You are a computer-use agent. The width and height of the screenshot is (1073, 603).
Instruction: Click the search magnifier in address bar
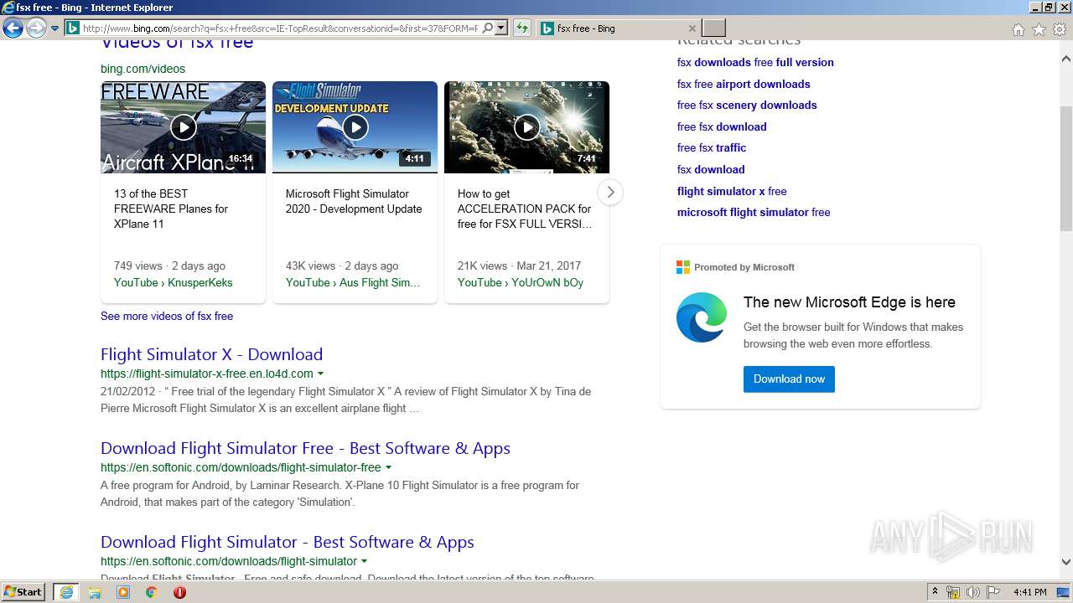[488, 28]
